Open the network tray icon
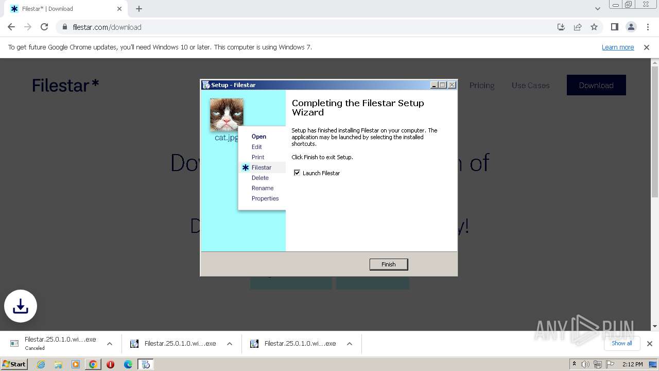The image size is (659, 371). (x=598, y=364)
